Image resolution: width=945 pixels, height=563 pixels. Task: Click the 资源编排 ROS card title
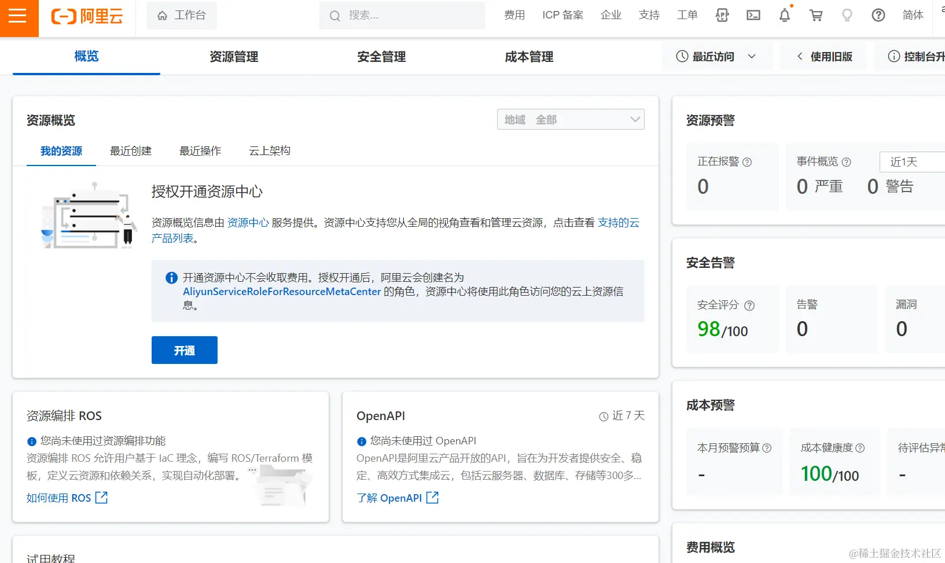click(64, 416)
